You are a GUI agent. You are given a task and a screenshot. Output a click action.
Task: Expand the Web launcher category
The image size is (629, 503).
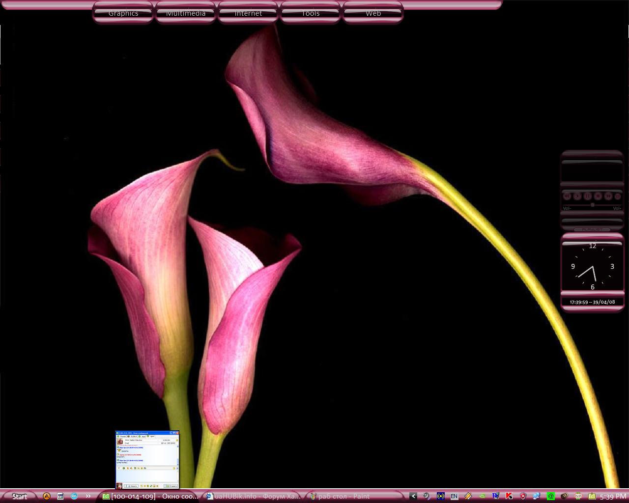pos(373,13)
